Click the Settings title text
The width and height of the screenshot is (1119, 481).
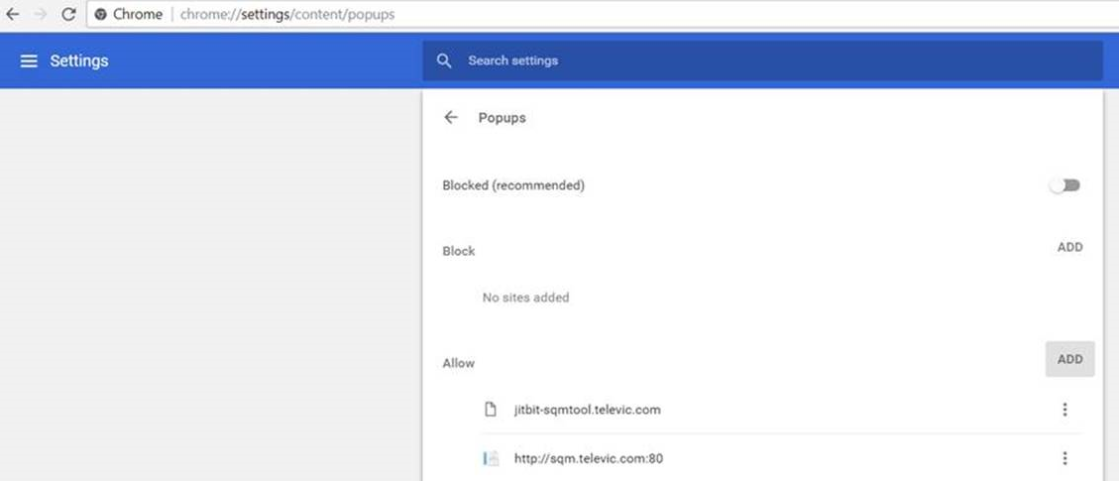(79, 61)
